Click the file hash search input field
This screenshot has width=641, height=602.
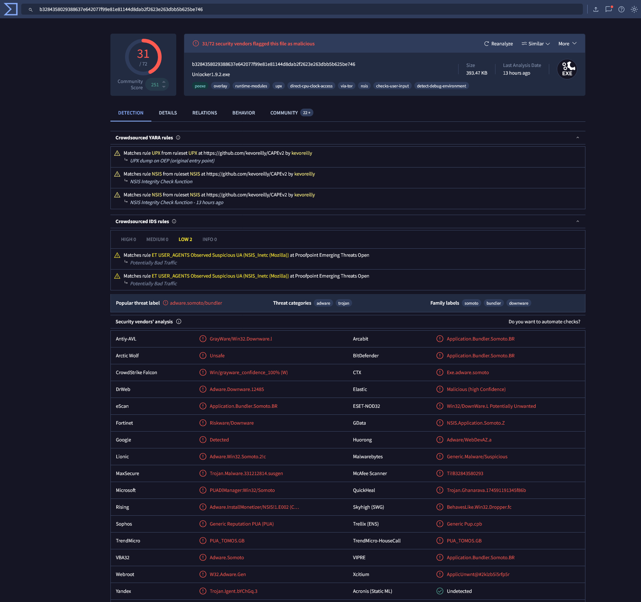coord(302,10)
